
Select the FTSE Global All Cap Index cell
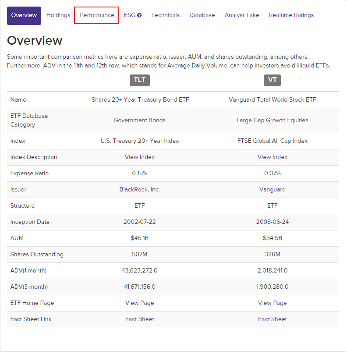click(x=273, y=141)
